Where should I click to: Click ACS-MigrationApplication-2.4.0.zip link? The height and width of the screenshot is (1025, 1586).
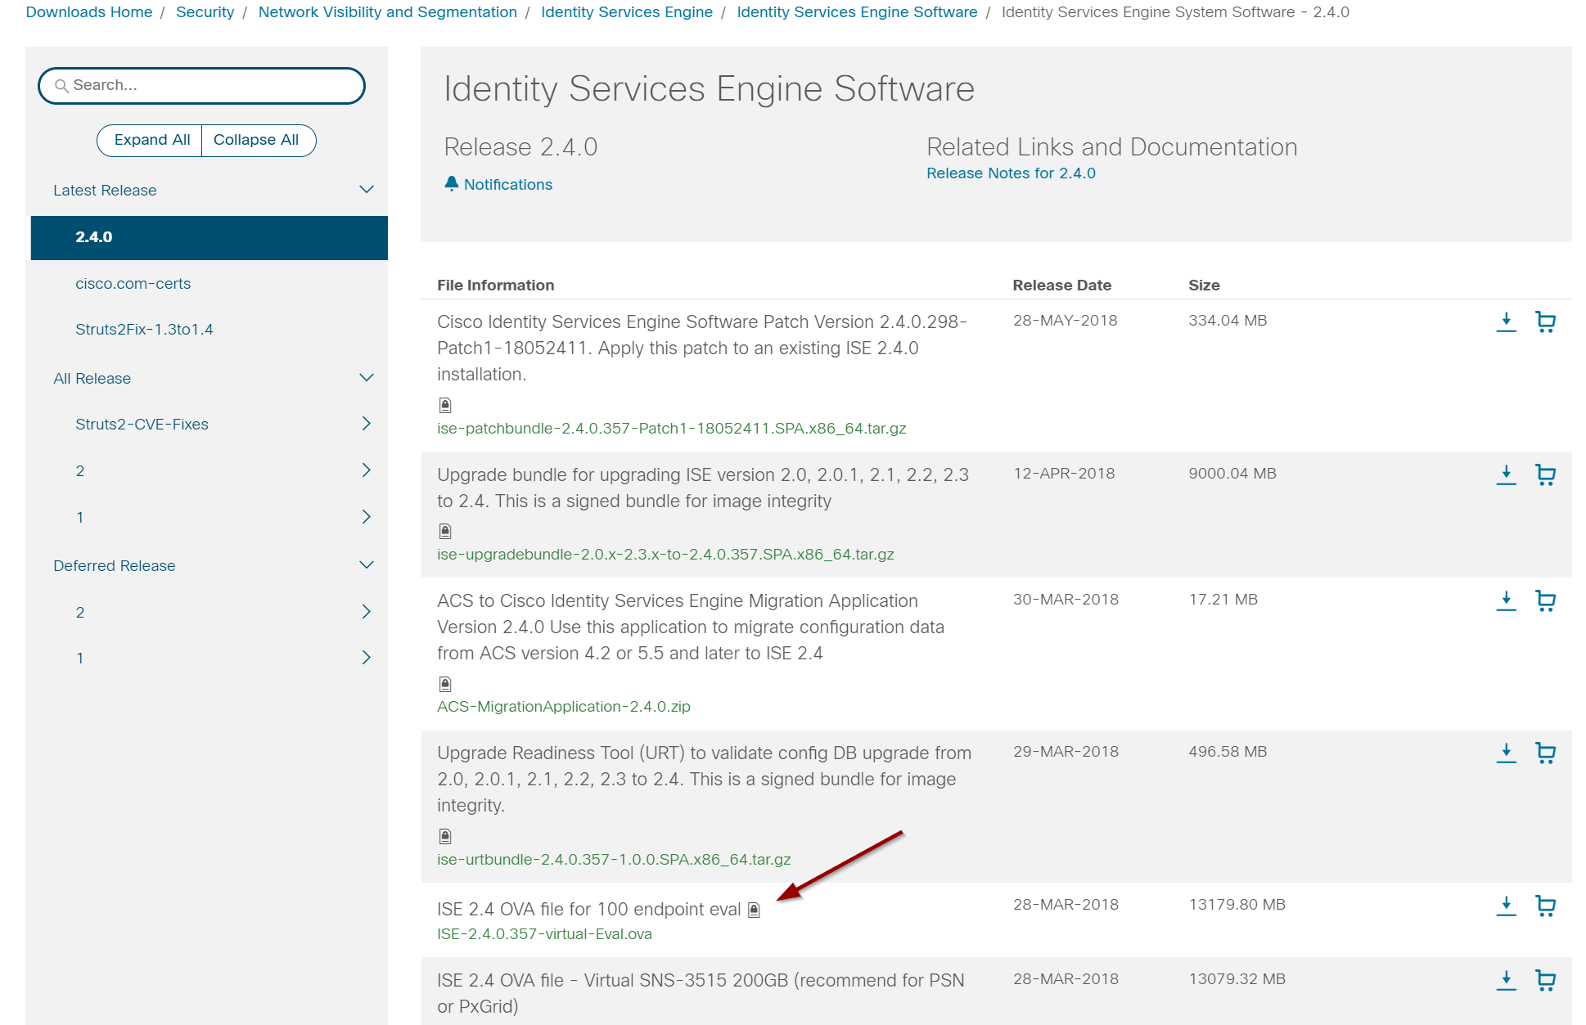tap(564, 707)
